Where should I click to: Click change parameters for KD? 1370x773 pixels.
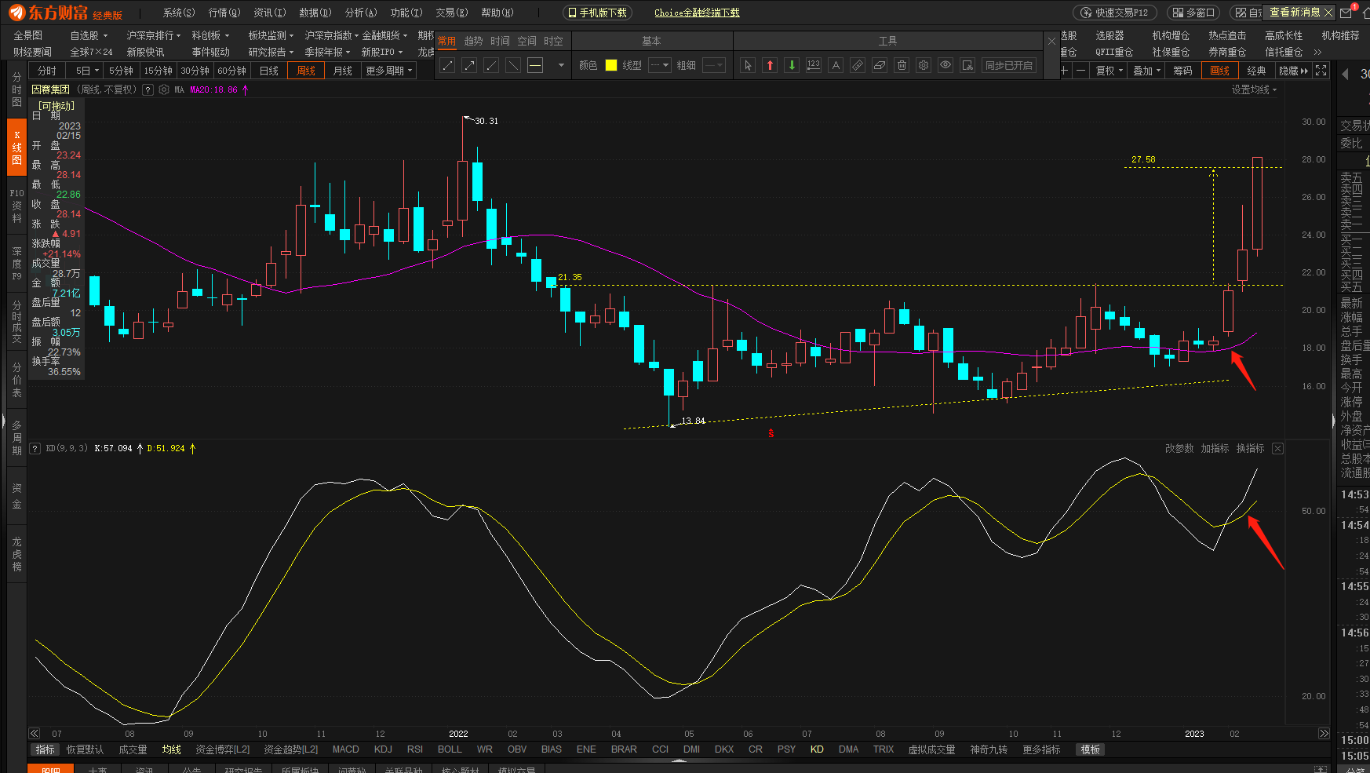point(1179,448)
